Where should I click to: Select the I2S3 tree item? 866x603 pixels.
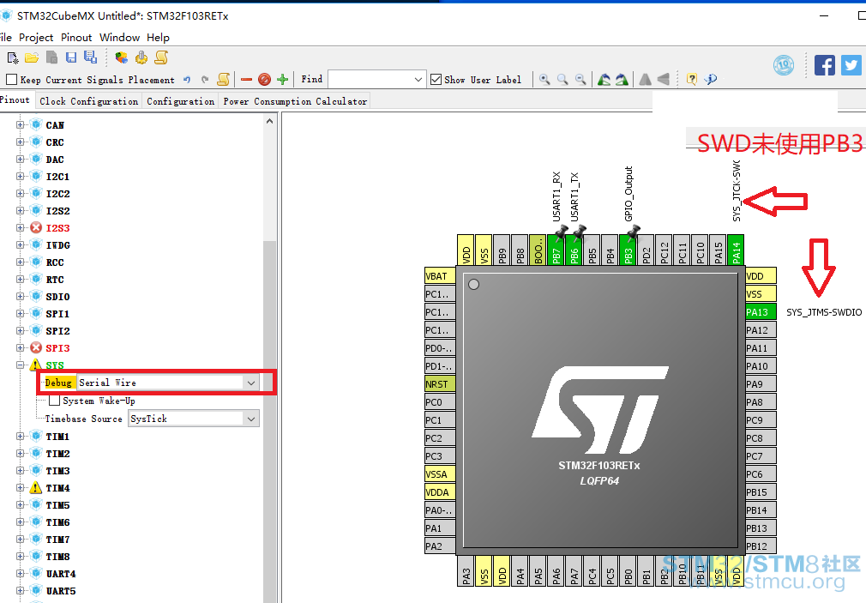point(57,227)
